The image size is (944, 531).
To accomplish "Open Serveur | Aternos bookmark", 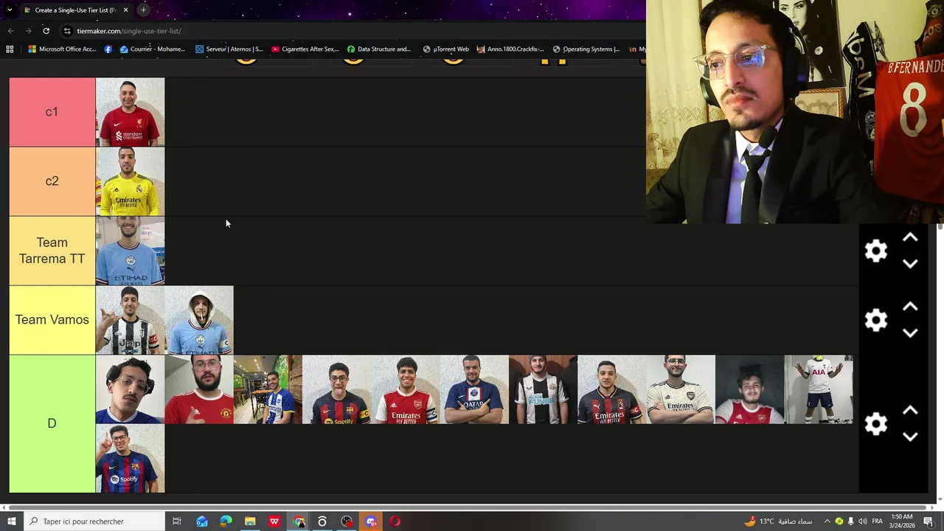I will [229, 49].
